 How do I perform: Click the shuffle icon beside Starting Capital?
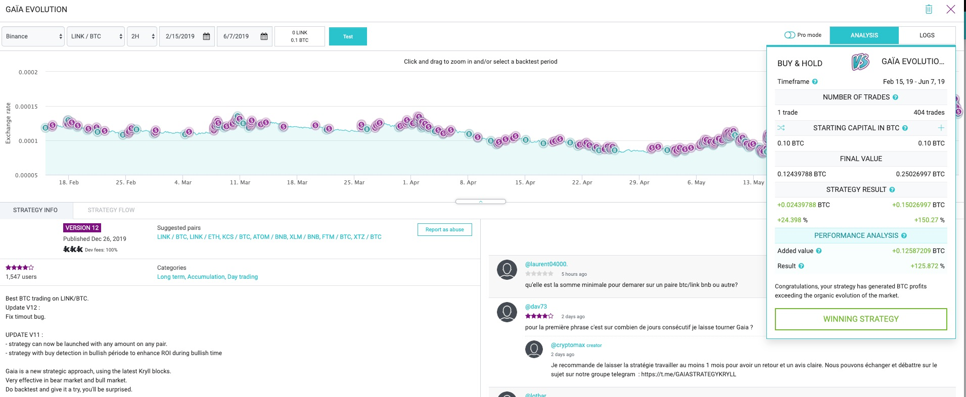(x=781, y=128)
